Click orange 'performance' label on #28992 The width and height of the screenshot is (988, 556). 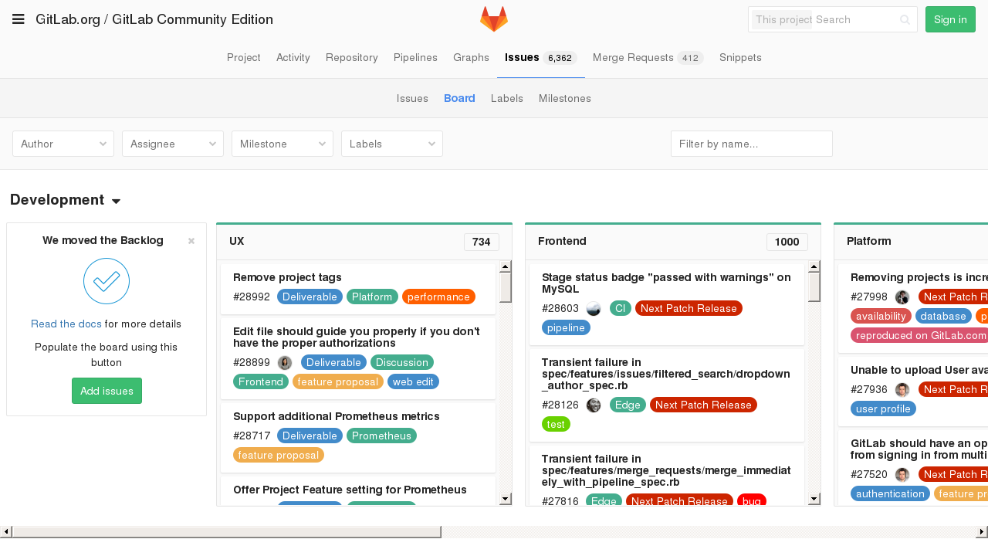pyautogui.click(x=438, y=297)
